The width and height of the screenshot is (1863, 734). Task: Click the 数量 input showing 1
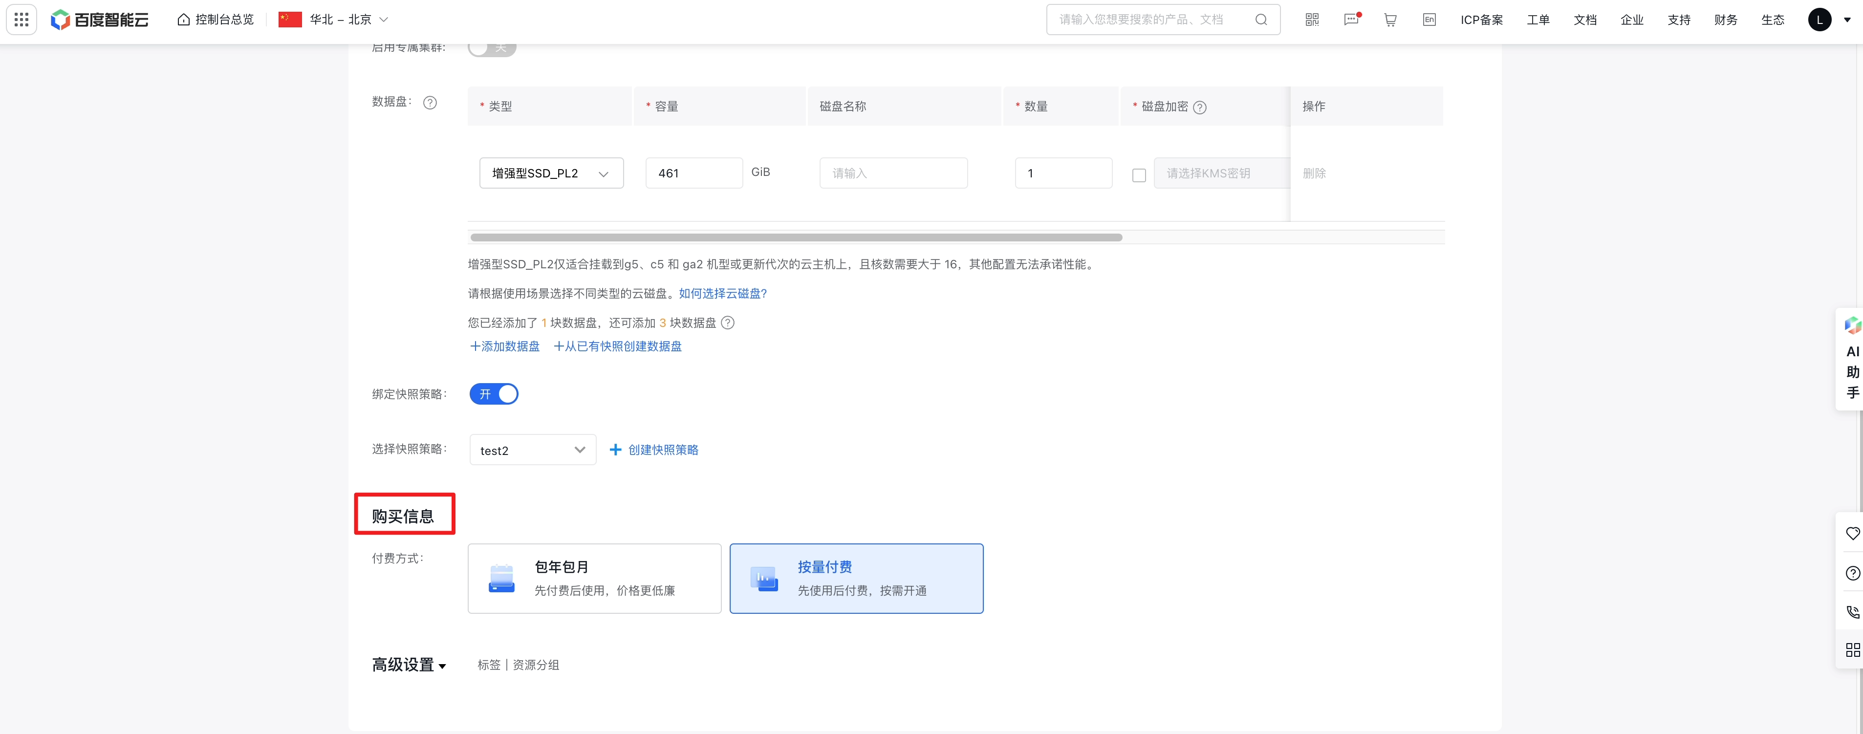coord(1063,173)
